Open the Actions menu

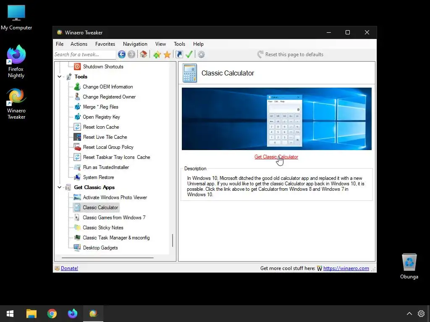click(x=79, y=44)
